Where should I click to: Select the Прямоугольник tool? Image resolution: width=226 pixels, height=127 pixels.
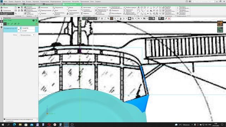point(45,11)
